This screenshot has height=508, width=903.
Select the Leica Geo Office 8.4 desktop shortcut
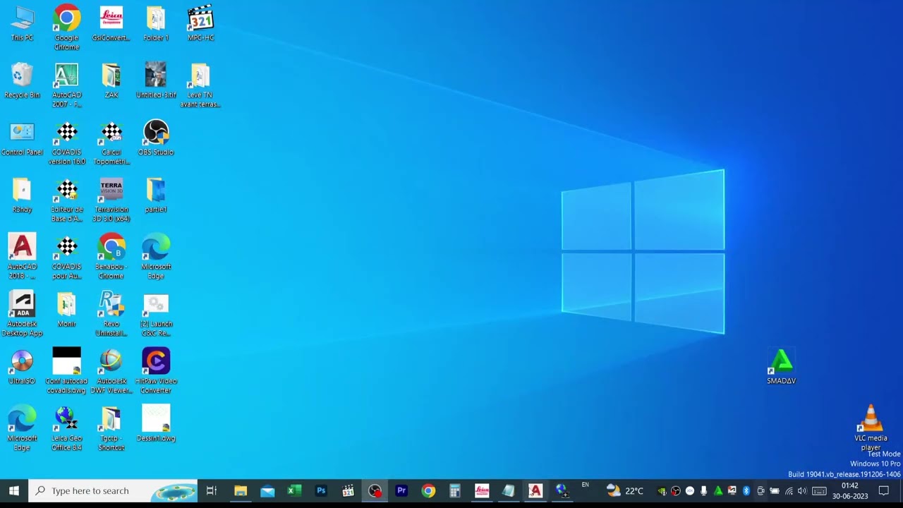66,428
